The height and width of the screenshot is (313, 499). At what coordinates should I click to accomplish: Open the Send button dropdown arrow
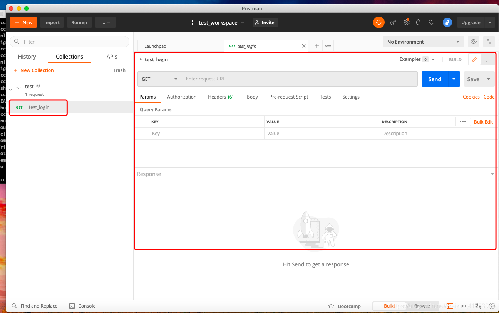(454, 79)
